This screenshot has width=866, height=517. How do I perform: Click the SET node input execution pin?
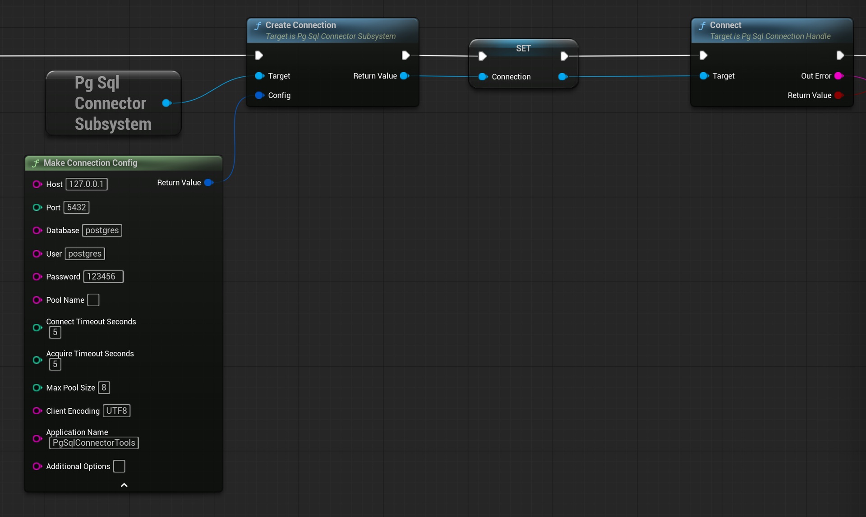[482, 56]
